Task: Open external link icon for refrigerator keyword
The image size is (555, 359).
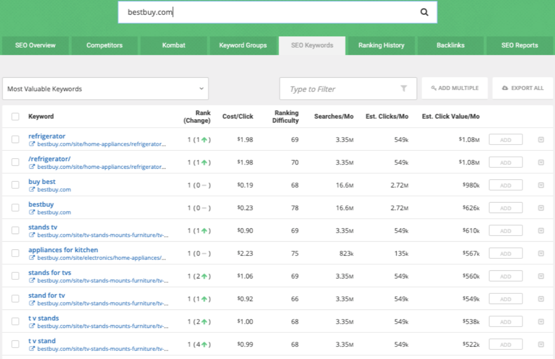Action: (x=32, y=144)
